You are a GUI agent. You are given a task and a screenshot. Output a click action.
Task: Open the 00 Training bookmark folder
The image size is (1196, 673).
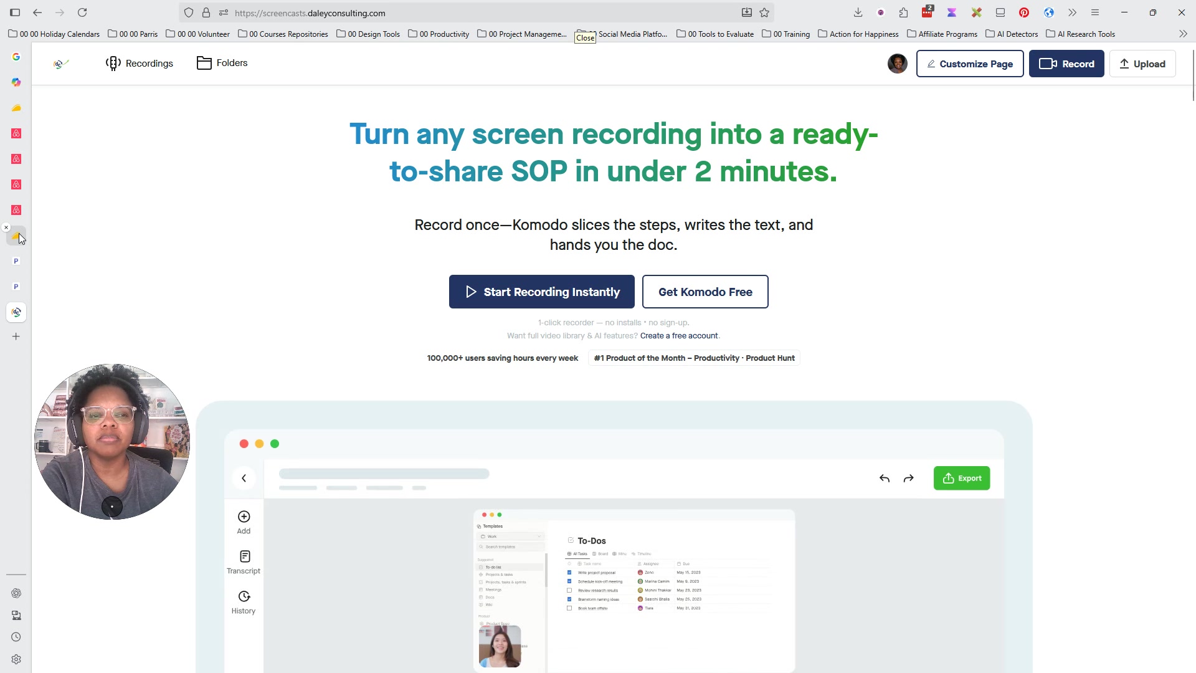(785, 34)
